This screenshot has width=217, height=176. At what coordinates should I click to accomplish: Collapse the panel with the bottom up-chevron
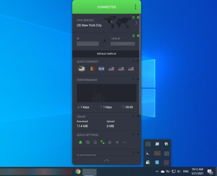(107, 160)
